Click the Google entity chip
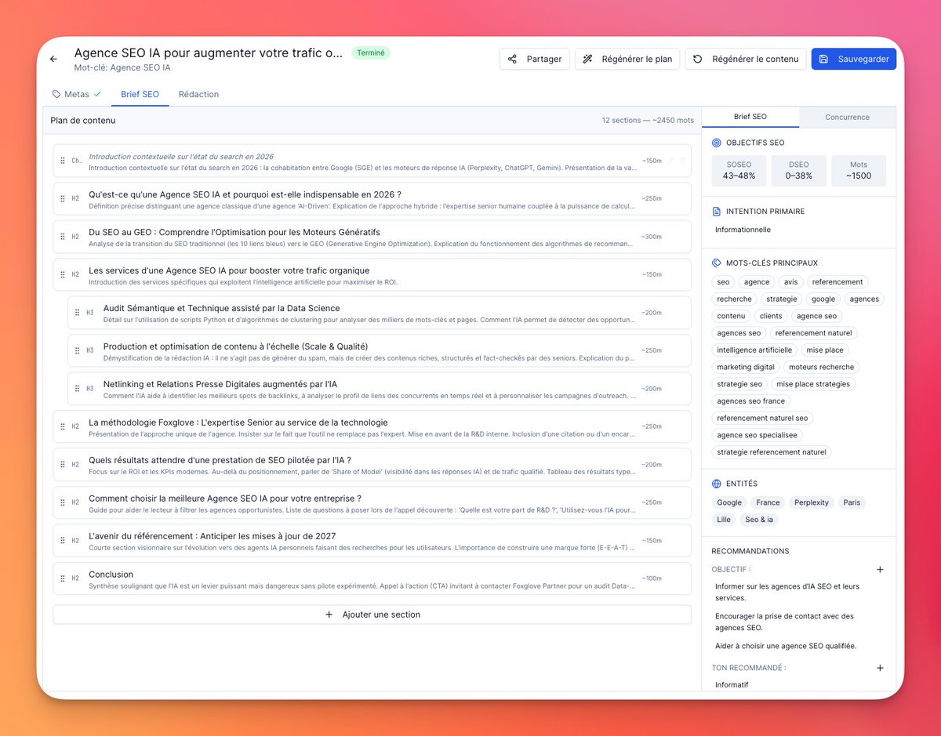 (x=729, y=502)
